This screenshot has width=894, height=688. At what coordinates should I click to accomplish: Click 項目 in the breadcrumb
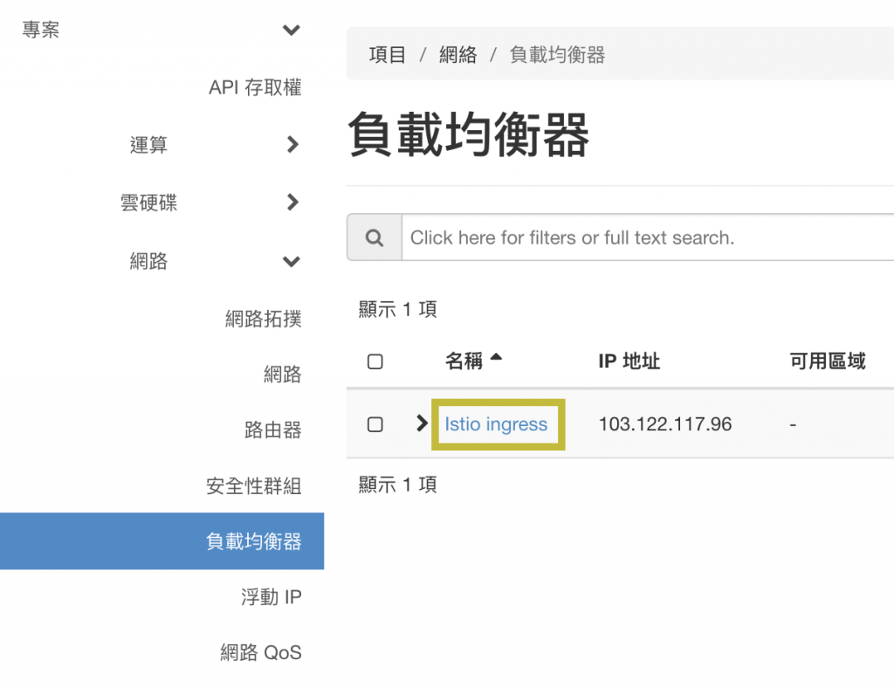pos(387,55)
